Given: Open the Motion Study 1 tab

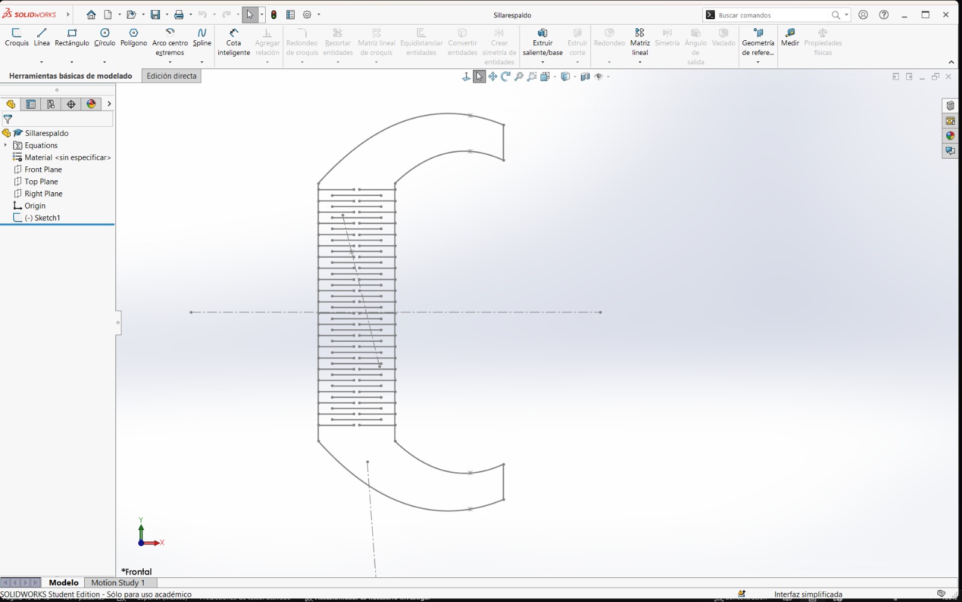Looking at the screenshot, I should click(119, 582).
